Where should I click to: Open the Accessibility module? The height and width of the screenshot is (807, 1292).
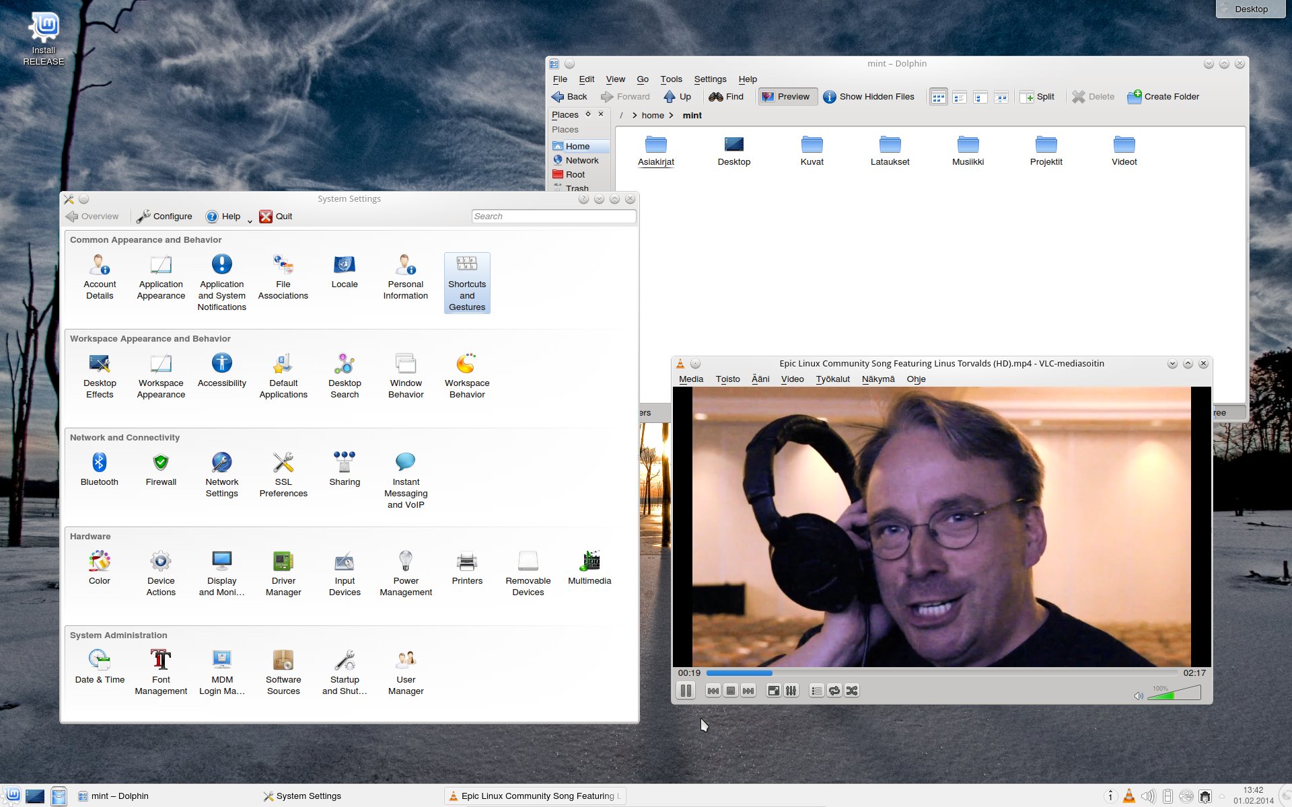pos(222,371)
